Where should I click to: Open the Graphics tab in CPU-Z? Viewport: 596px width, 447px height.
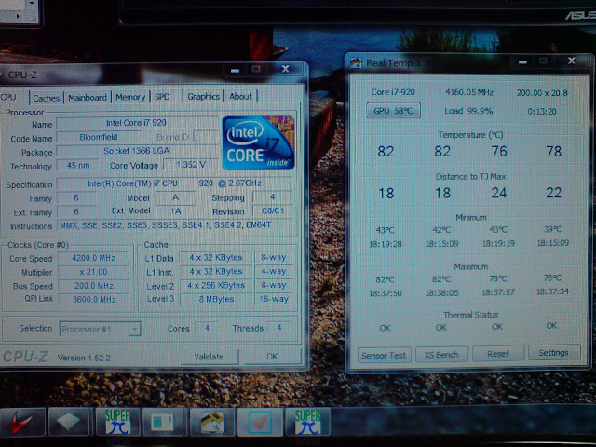203,96
